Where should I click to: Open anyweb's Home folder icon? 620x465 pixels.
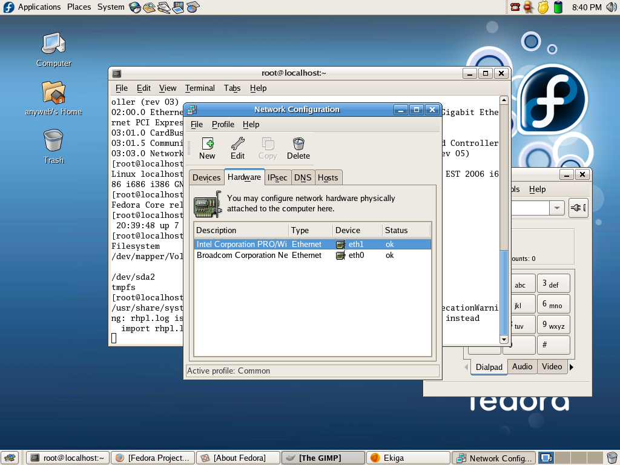click(x=53, y=92)
